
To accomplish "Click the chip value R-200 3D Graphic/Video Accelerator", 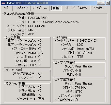I will (x=54, y=22).
